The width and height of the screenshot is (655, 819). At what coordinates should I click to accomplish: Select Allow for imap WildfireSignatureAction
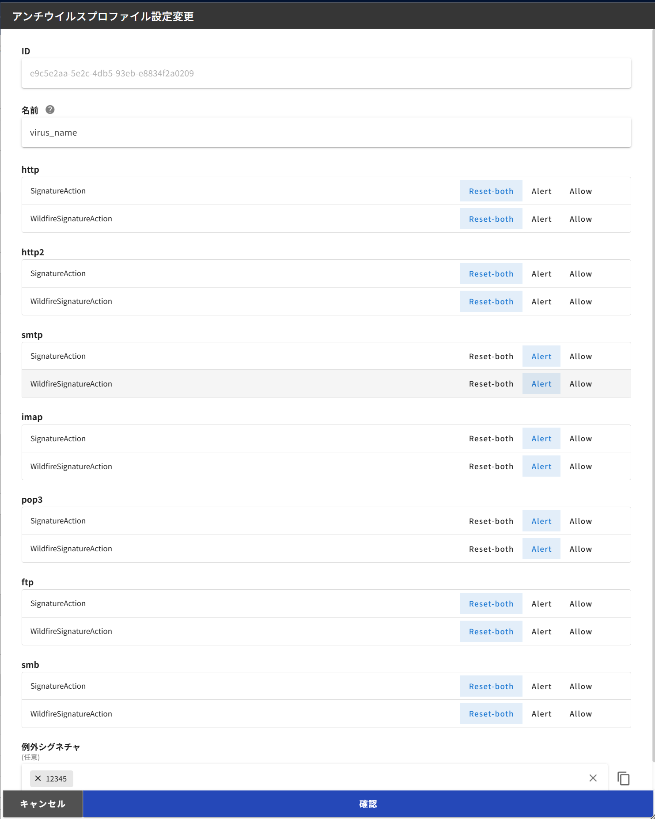[580, 466]
